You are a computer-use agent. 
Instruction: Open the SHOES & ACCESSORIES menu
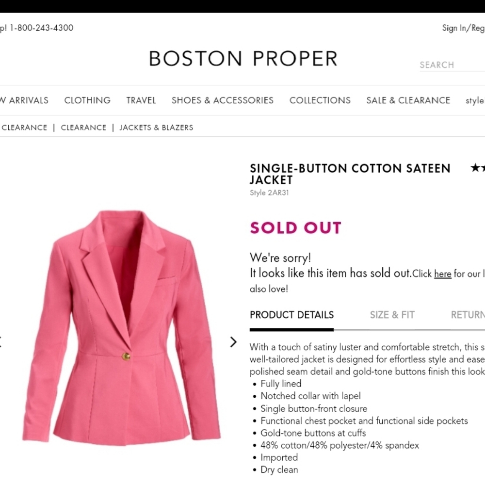point(222,100)
